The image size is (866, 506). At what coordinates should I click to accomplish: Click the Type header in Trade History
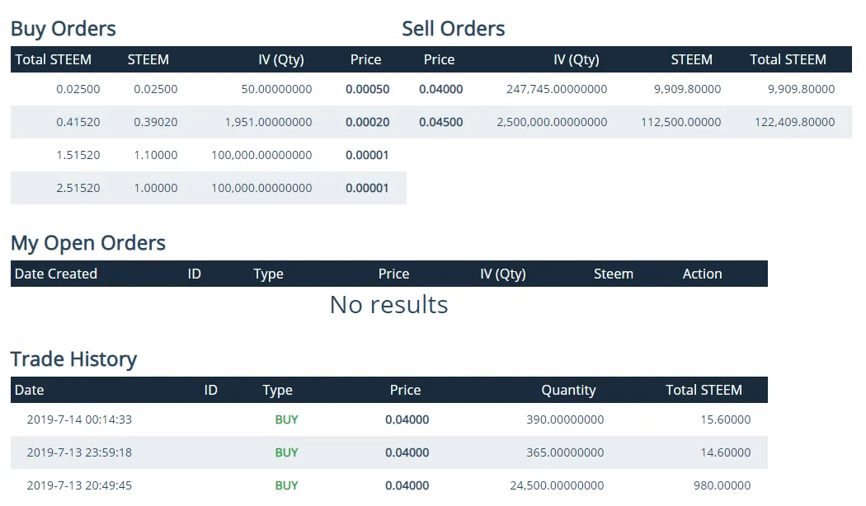[x=277, y=390]
